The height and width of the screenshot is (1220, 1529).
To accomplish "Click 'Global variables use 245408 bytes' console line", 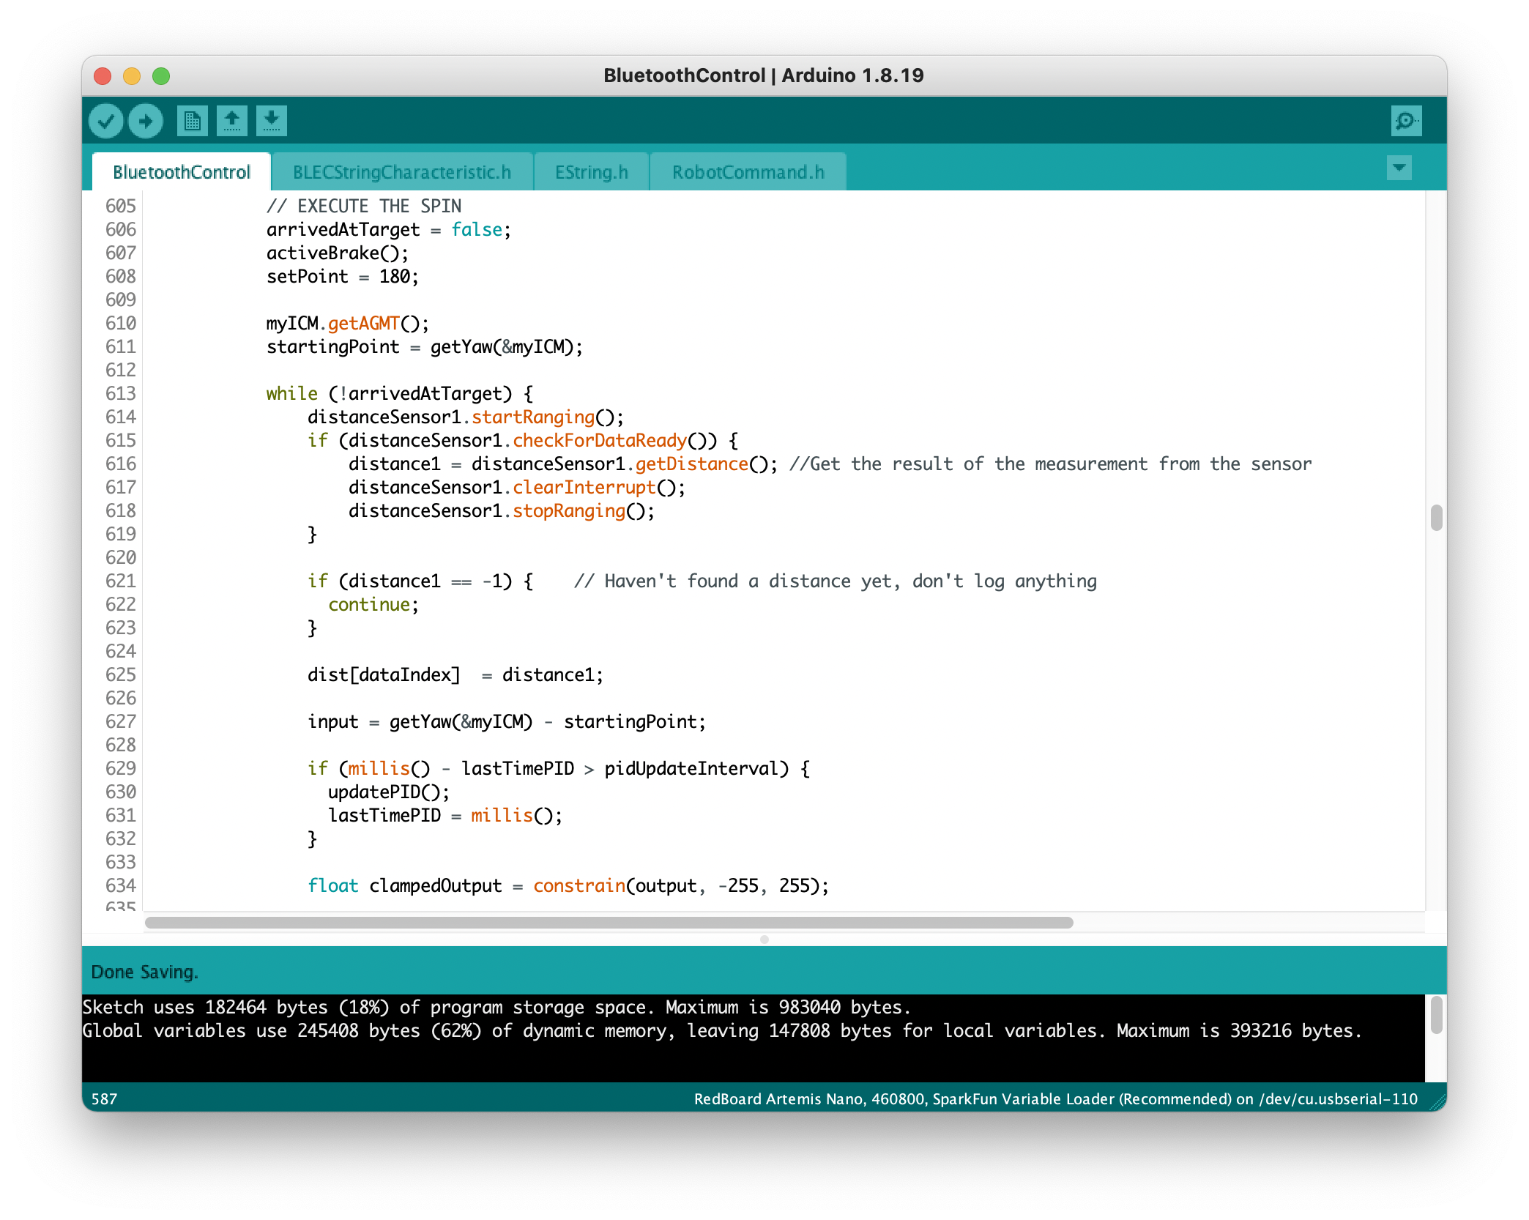I will click(722, 1031).
